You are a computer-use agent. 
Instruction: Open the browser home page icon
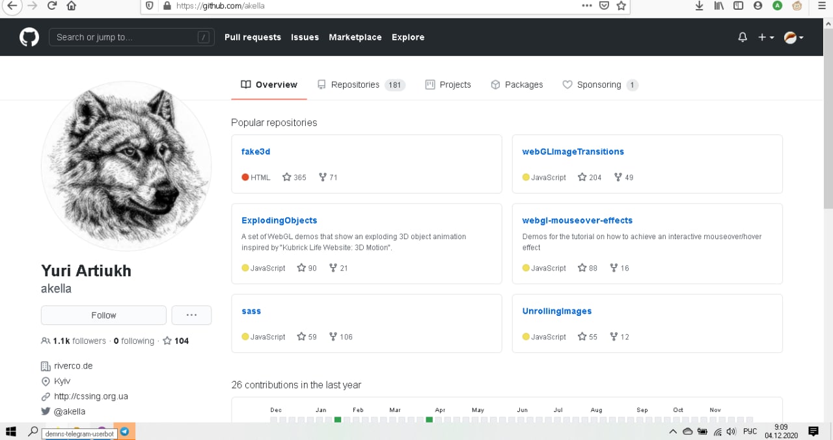coord(71,5)
